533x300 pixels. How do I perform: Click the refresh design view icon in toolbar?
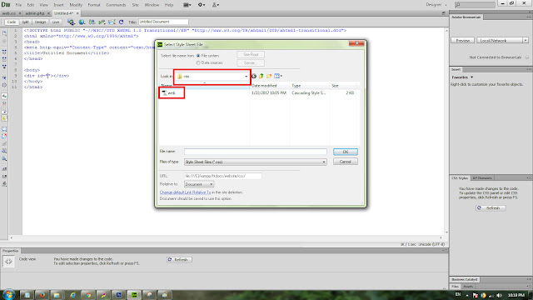tap(122, 22)
